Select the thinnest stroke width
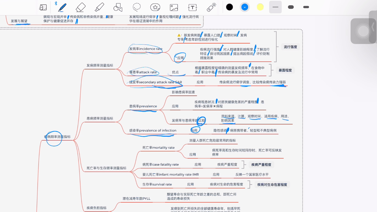Viewport: 377px width, 212px height. tap(275, 7)
